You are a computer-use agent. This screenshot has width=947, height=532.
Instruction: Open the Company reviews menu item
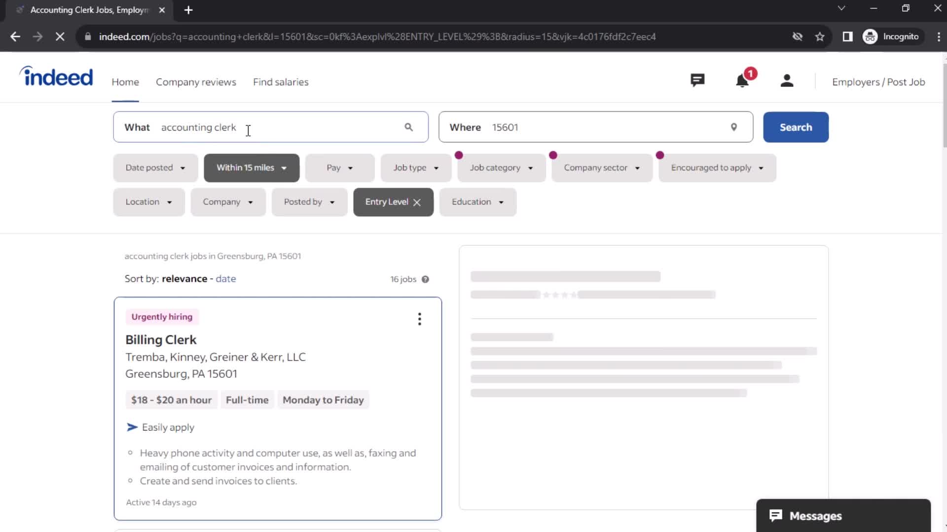pyautogui.click(x=196, y=82)
